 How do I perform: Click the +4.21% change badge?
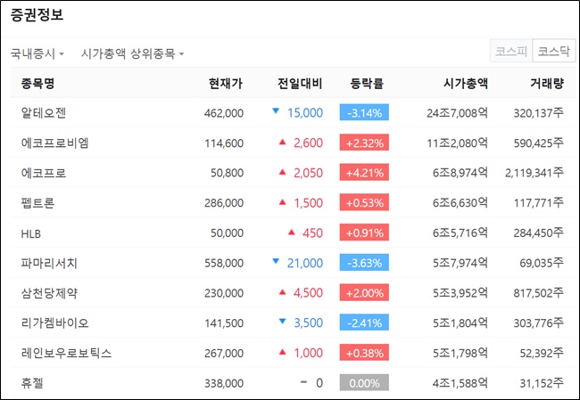coord(364,173)
